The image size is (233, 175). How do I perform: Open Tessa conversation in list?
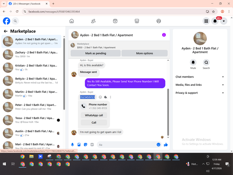[x=31, y=120]
